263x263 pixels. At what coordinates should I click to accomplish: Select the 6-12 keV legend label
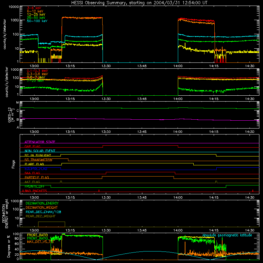35,11
